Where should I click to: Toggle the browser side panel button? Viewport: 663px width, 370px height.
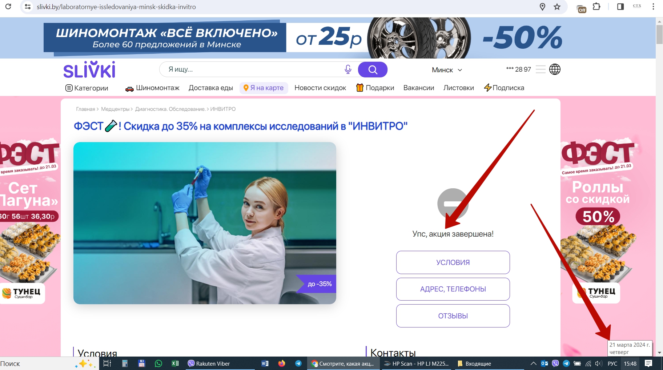620,7
